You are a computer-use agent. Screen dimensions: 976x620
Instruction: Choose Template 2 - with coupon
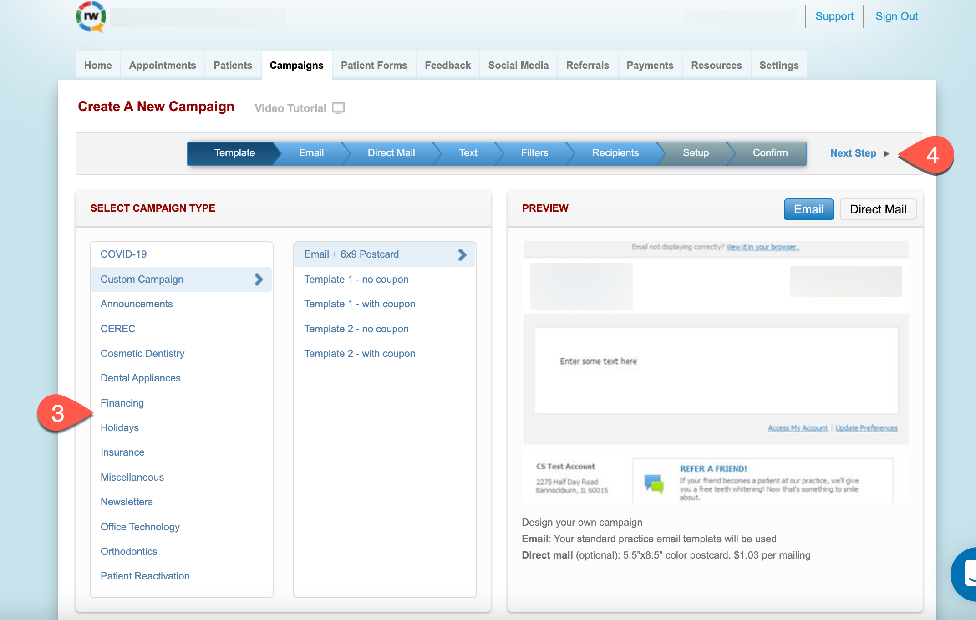coord(360,354)
